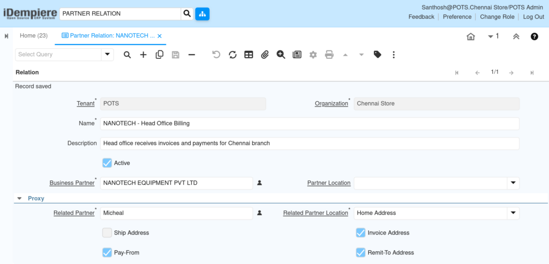Open the open-windows count dropdown
Image resolution: width=549 pixels, height=264 pixels.
[x=493, y=36]
